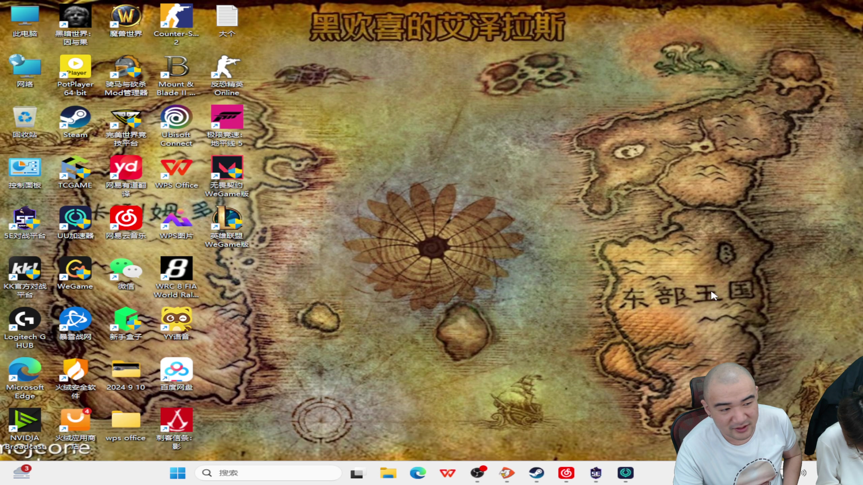Select the 无畏契约 WeGame版 shortcut

tap(227, 176)
